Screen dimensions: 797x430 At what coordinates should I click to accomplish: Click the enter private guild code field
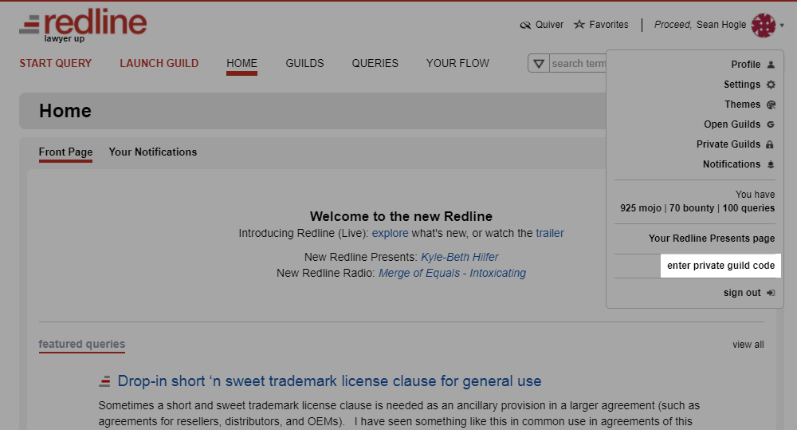[720, 266]
